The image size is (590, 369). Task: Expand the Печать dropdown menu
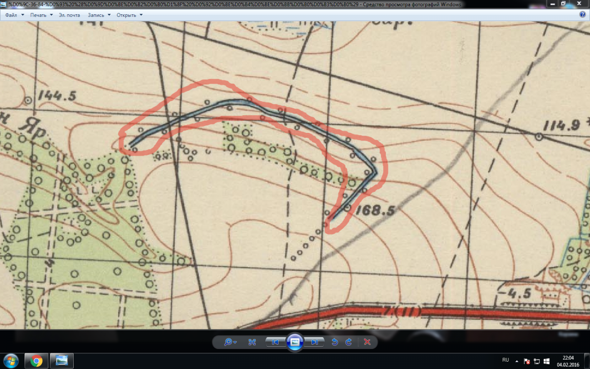click(x=41, y=15)
